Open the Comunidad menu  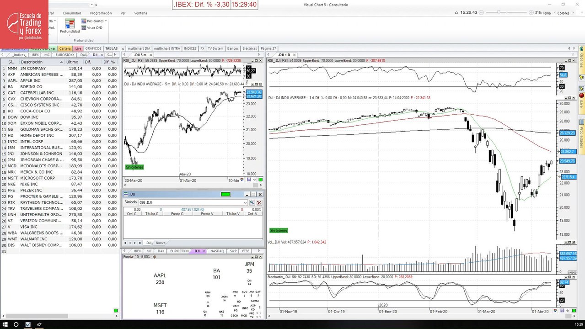point(72,13)
